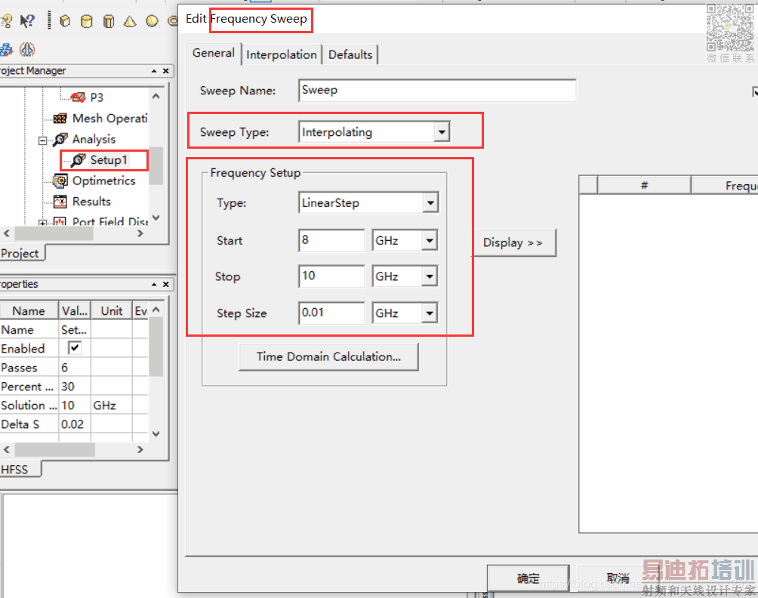Select P3 port in project tree
Image resolution: width=758 pixels, height=598 pixels.
(x=96, y=97)
